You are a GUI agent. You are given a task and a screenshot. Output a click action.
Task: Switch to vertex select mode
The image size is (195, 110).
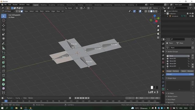(17, 11)
